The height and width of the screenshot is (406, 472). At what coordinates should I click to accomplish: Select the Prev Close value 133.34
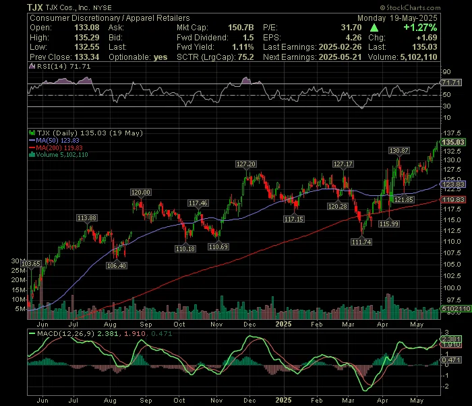[x=87, y=57]
